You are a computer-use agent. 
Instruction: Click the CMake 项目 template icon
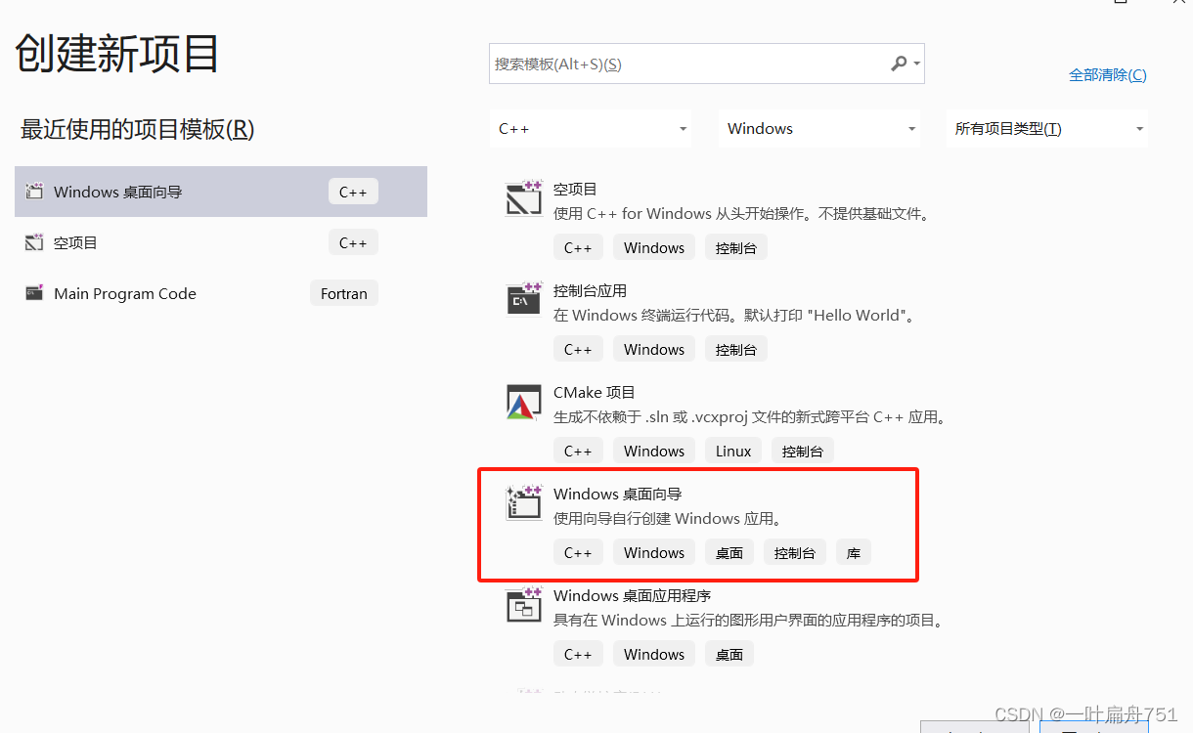pos(524,402)
